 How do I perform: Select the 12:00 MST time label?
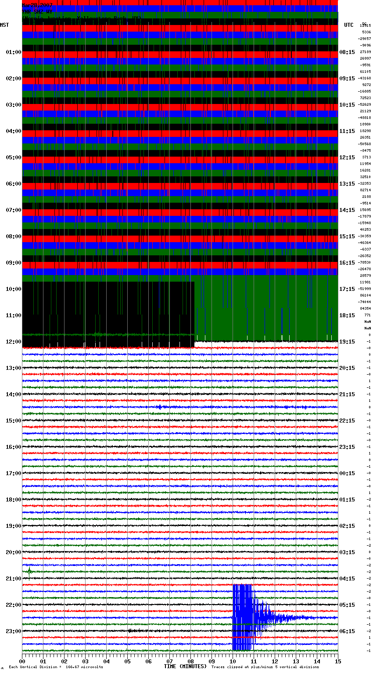pyautogui.click(x=14, y=342)
